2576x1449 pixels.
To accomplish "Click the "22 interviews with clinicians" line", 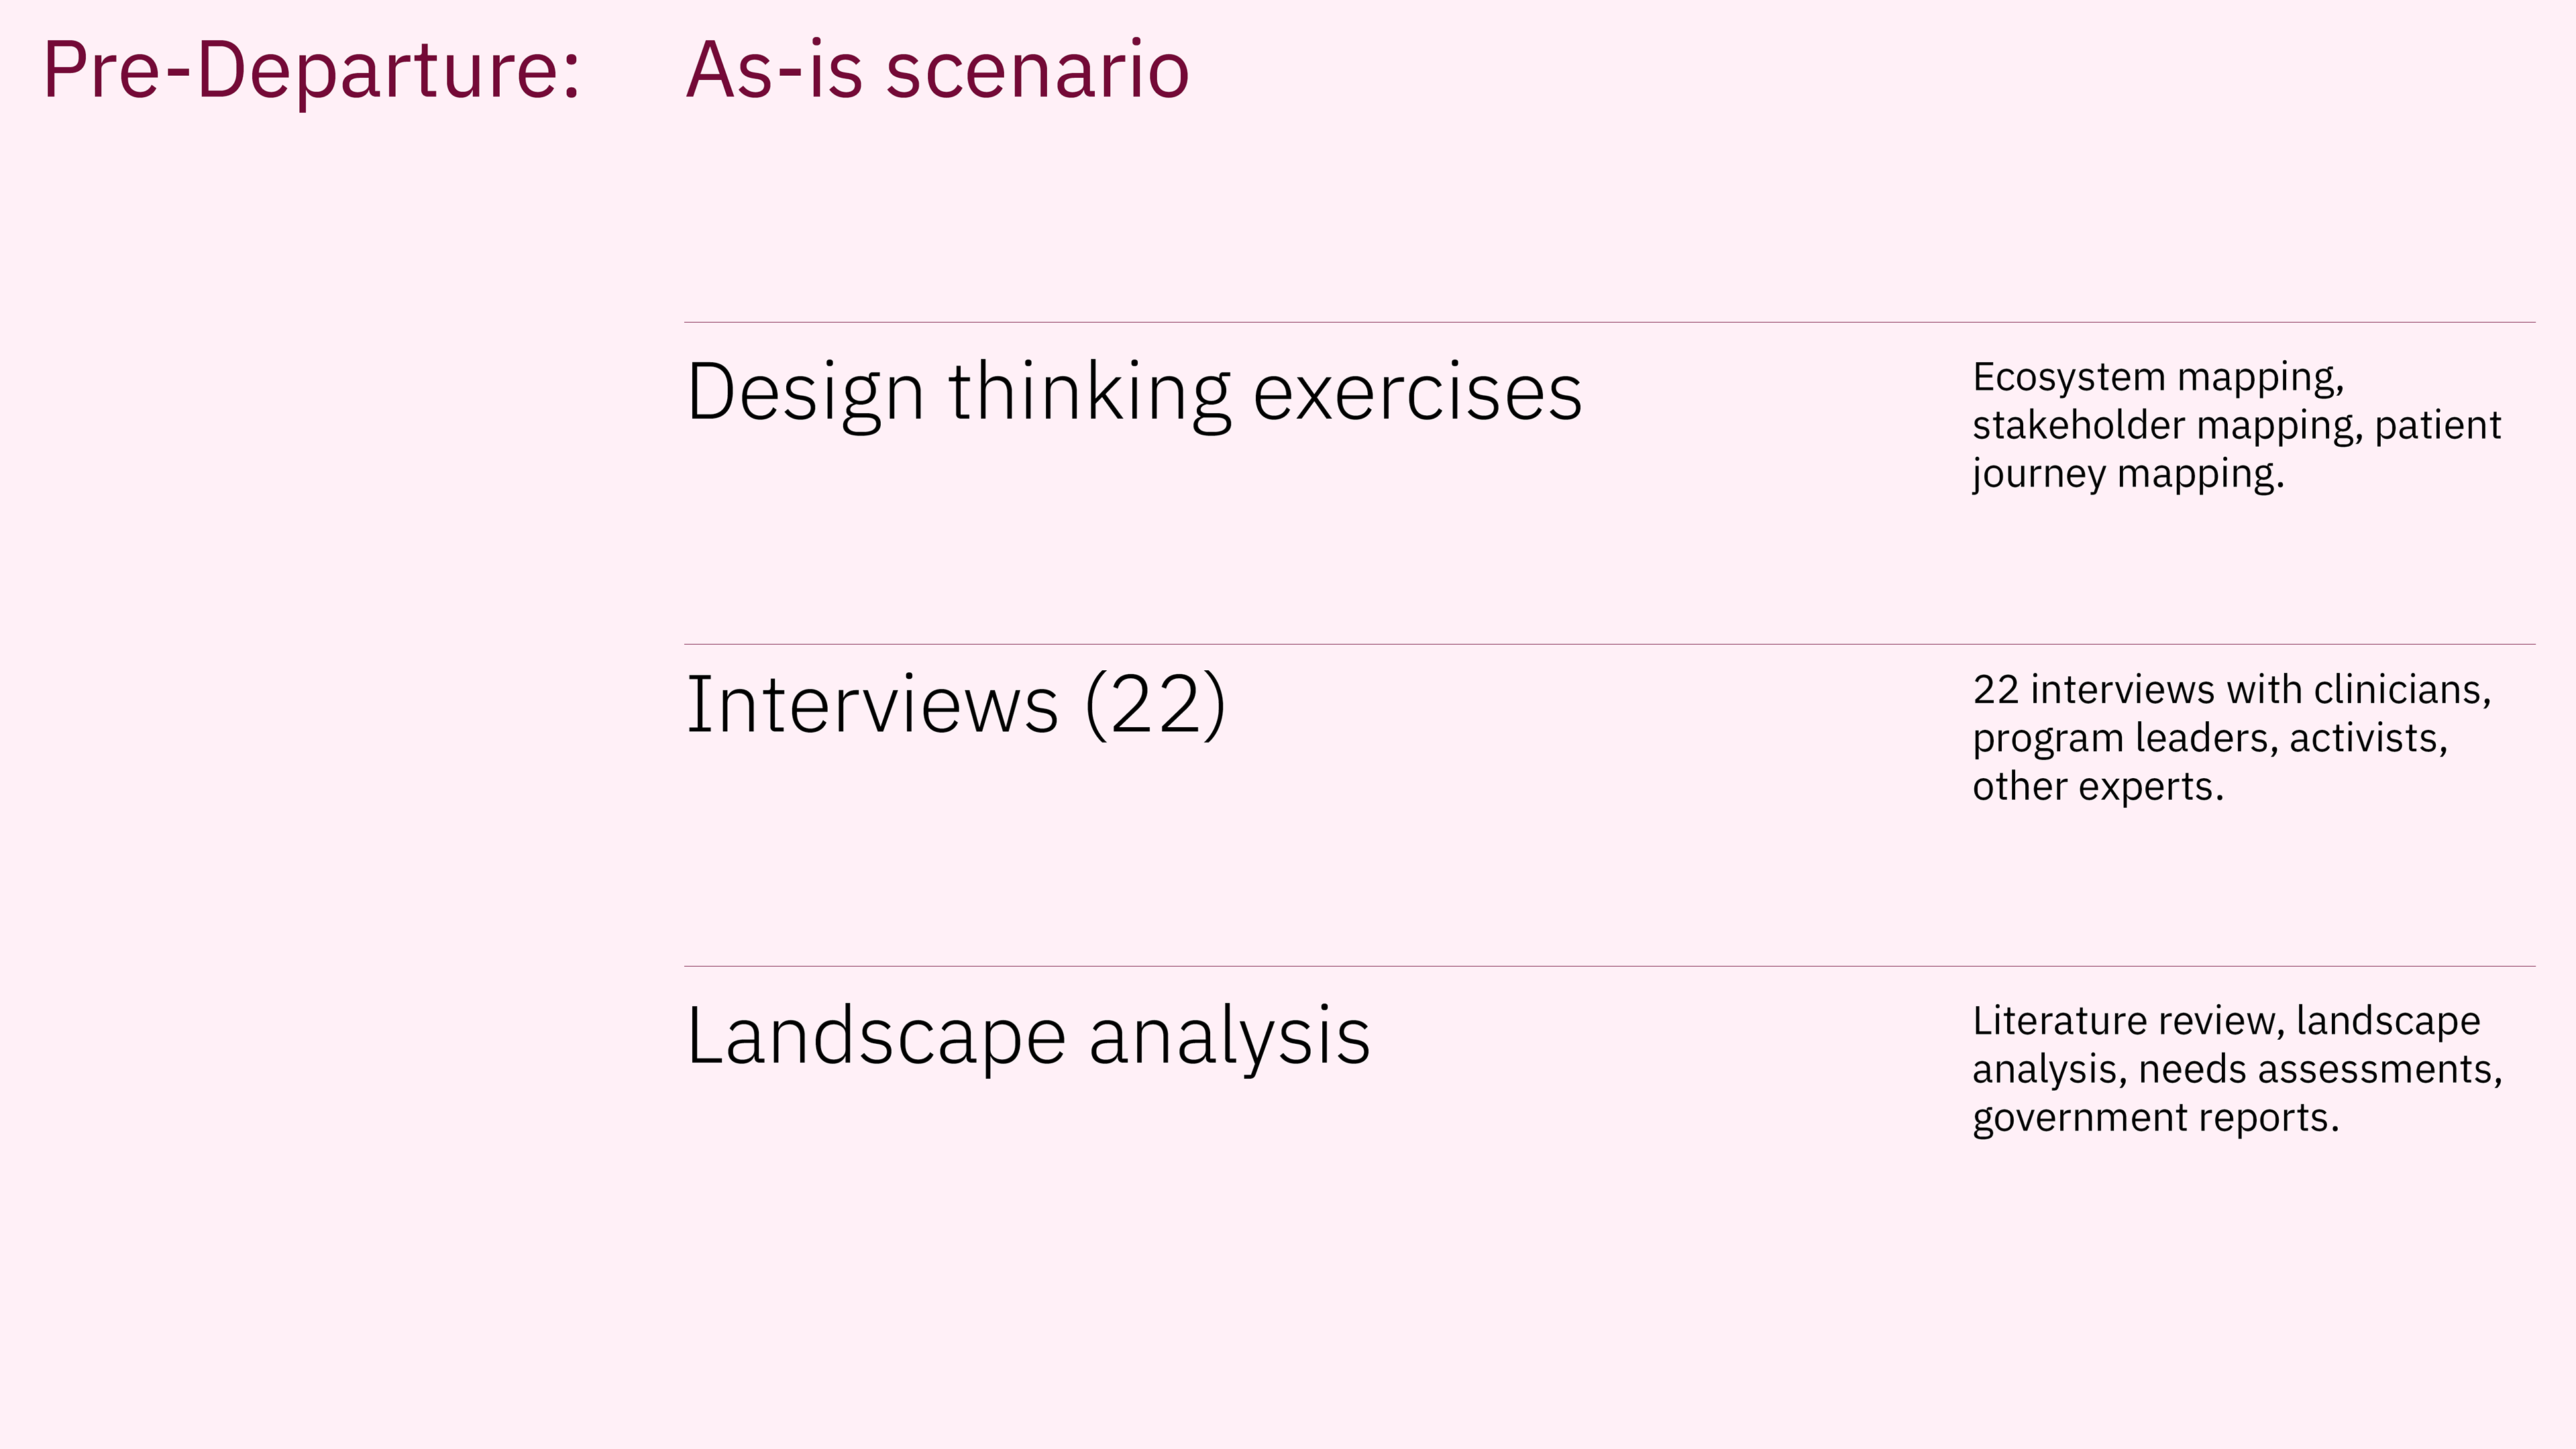I will (2232, 690).
